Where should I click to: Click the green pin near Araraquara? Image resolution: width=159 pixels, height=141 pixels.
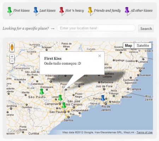tap(42, 92)
